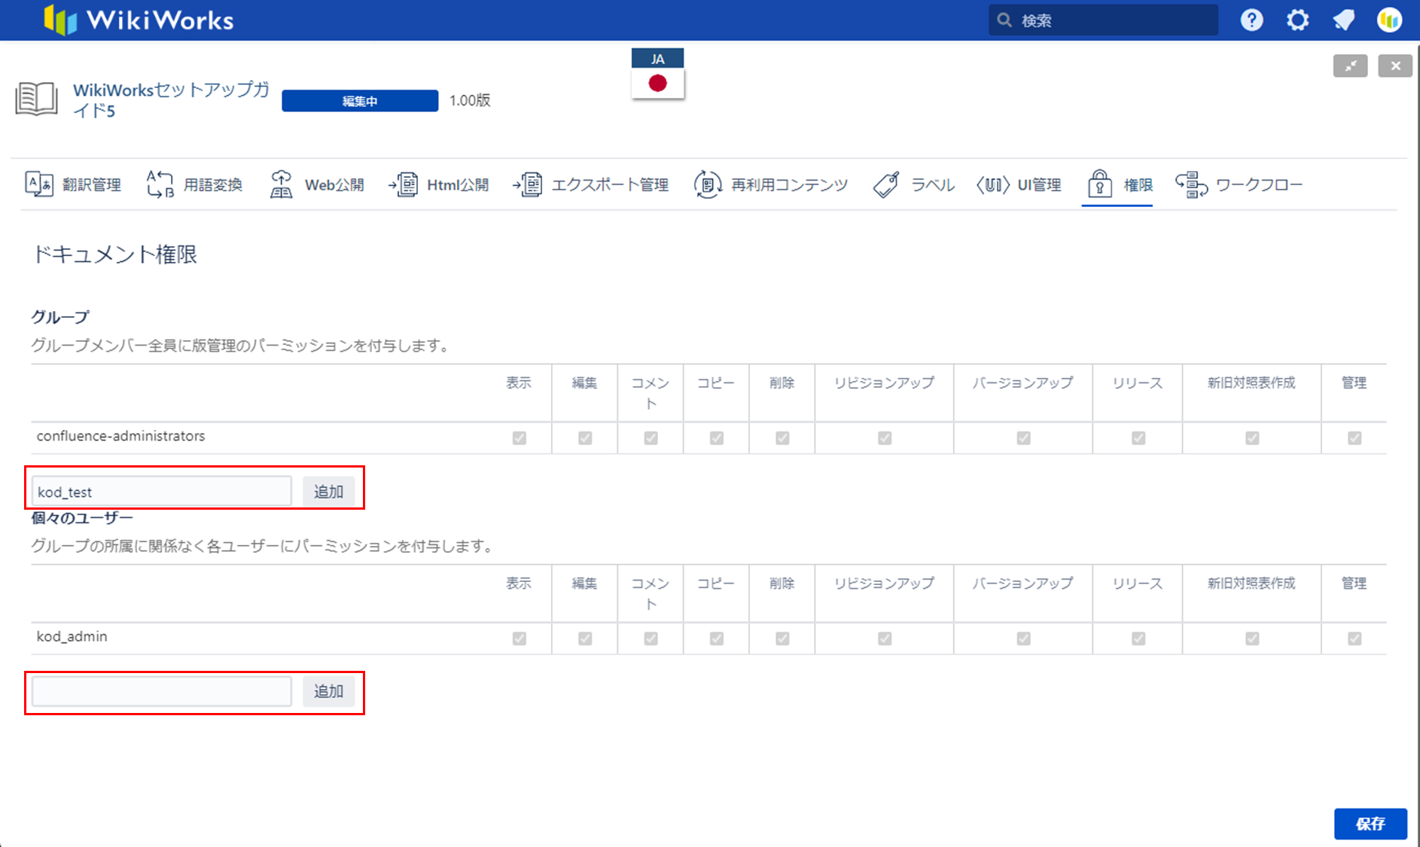Viewport: 1420px width, 847px height.
Task: Click the WikiWorks logo
Action: tap(139, 20)
